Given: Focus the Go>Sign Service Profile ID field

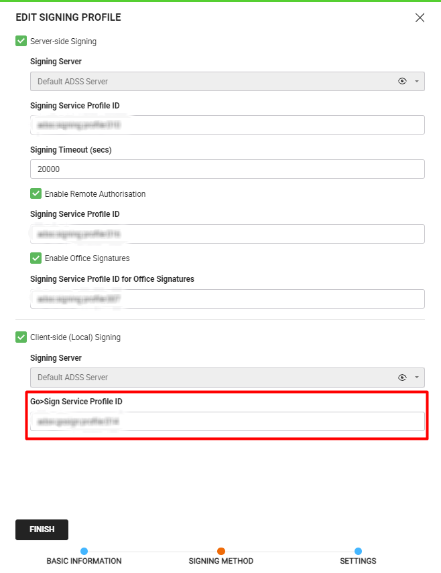Looking at the screenshot, I should click(227, 421).
